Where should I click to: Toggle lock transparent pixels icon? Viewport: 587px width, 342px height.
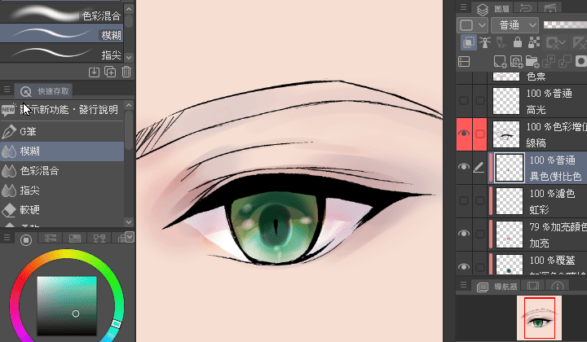534,42
